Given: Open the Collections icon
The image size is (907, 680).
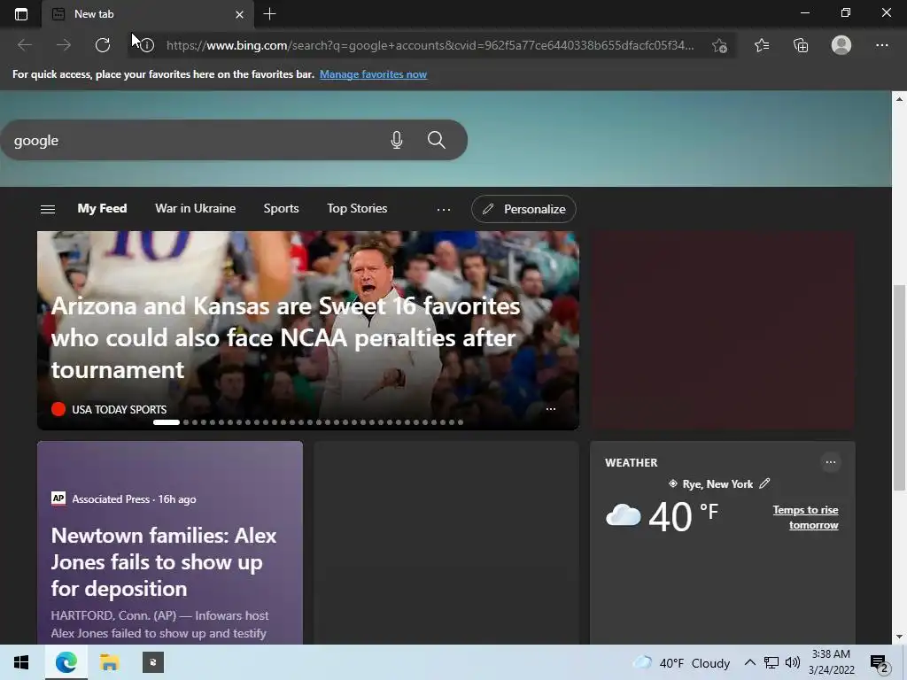Looking at the screenshot, I should coord(801,45).
